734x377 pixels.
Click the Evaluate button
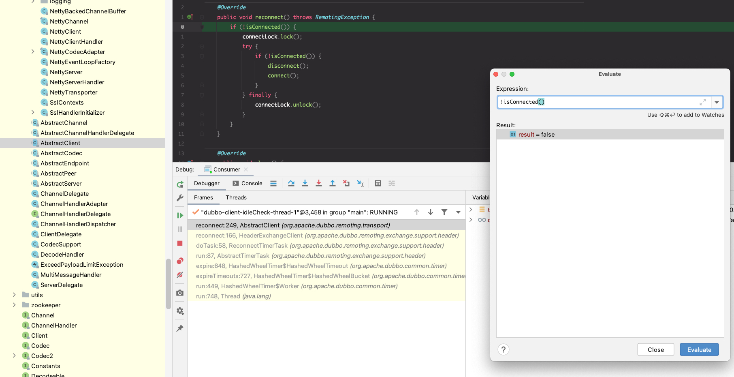coord(699,349)
